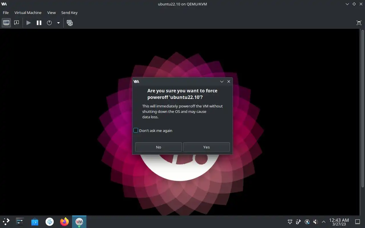Close the force poweroff dialog

coord(229,82)
